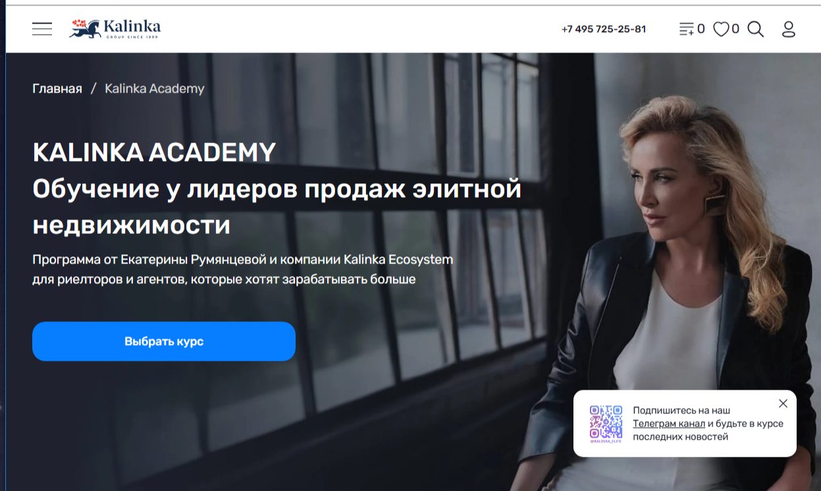The width and height of the screenshot is (821, 491).
Task: Open favorites via the heart icon
Action: (x=722, y=29)
